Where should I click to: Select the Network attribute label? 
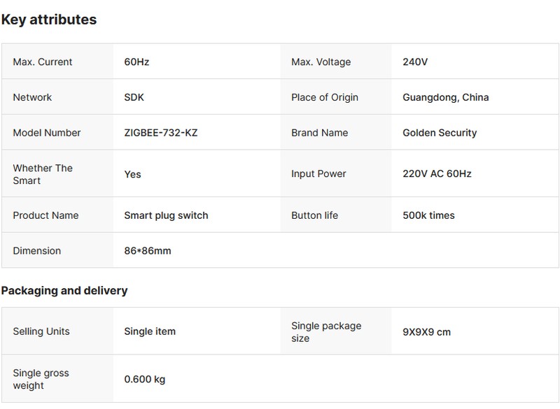pos(32,97)
